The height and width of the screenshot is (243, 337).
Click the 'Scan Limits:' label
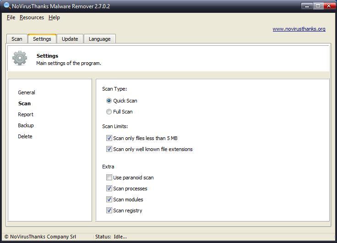point(115,126)
